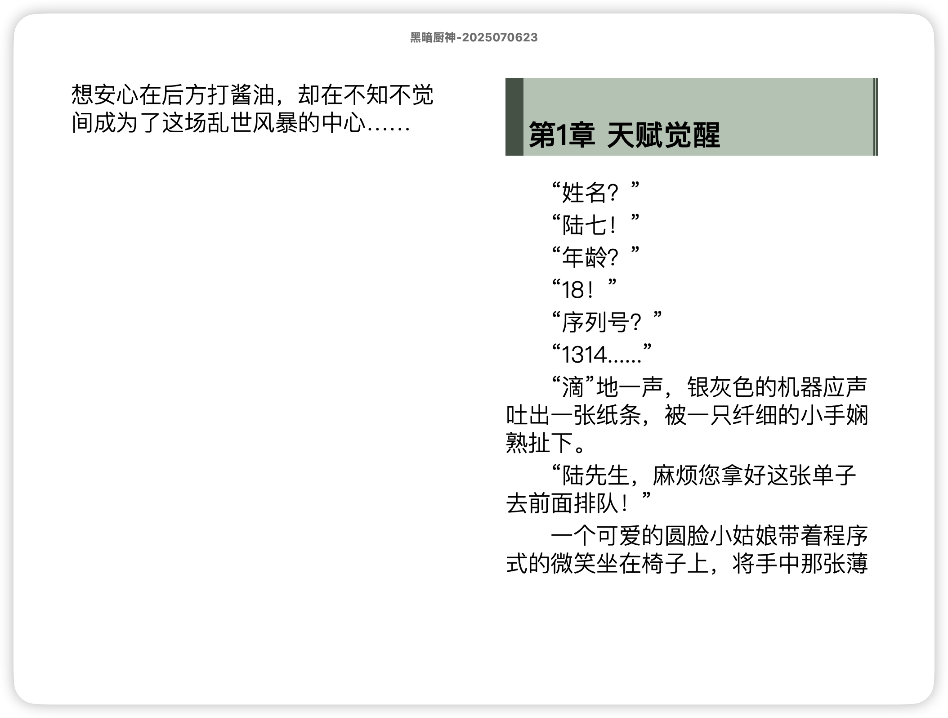The height and width of the screenshot is (718, 948).
Task: Click the line “陆七！”
Action: 595,225
